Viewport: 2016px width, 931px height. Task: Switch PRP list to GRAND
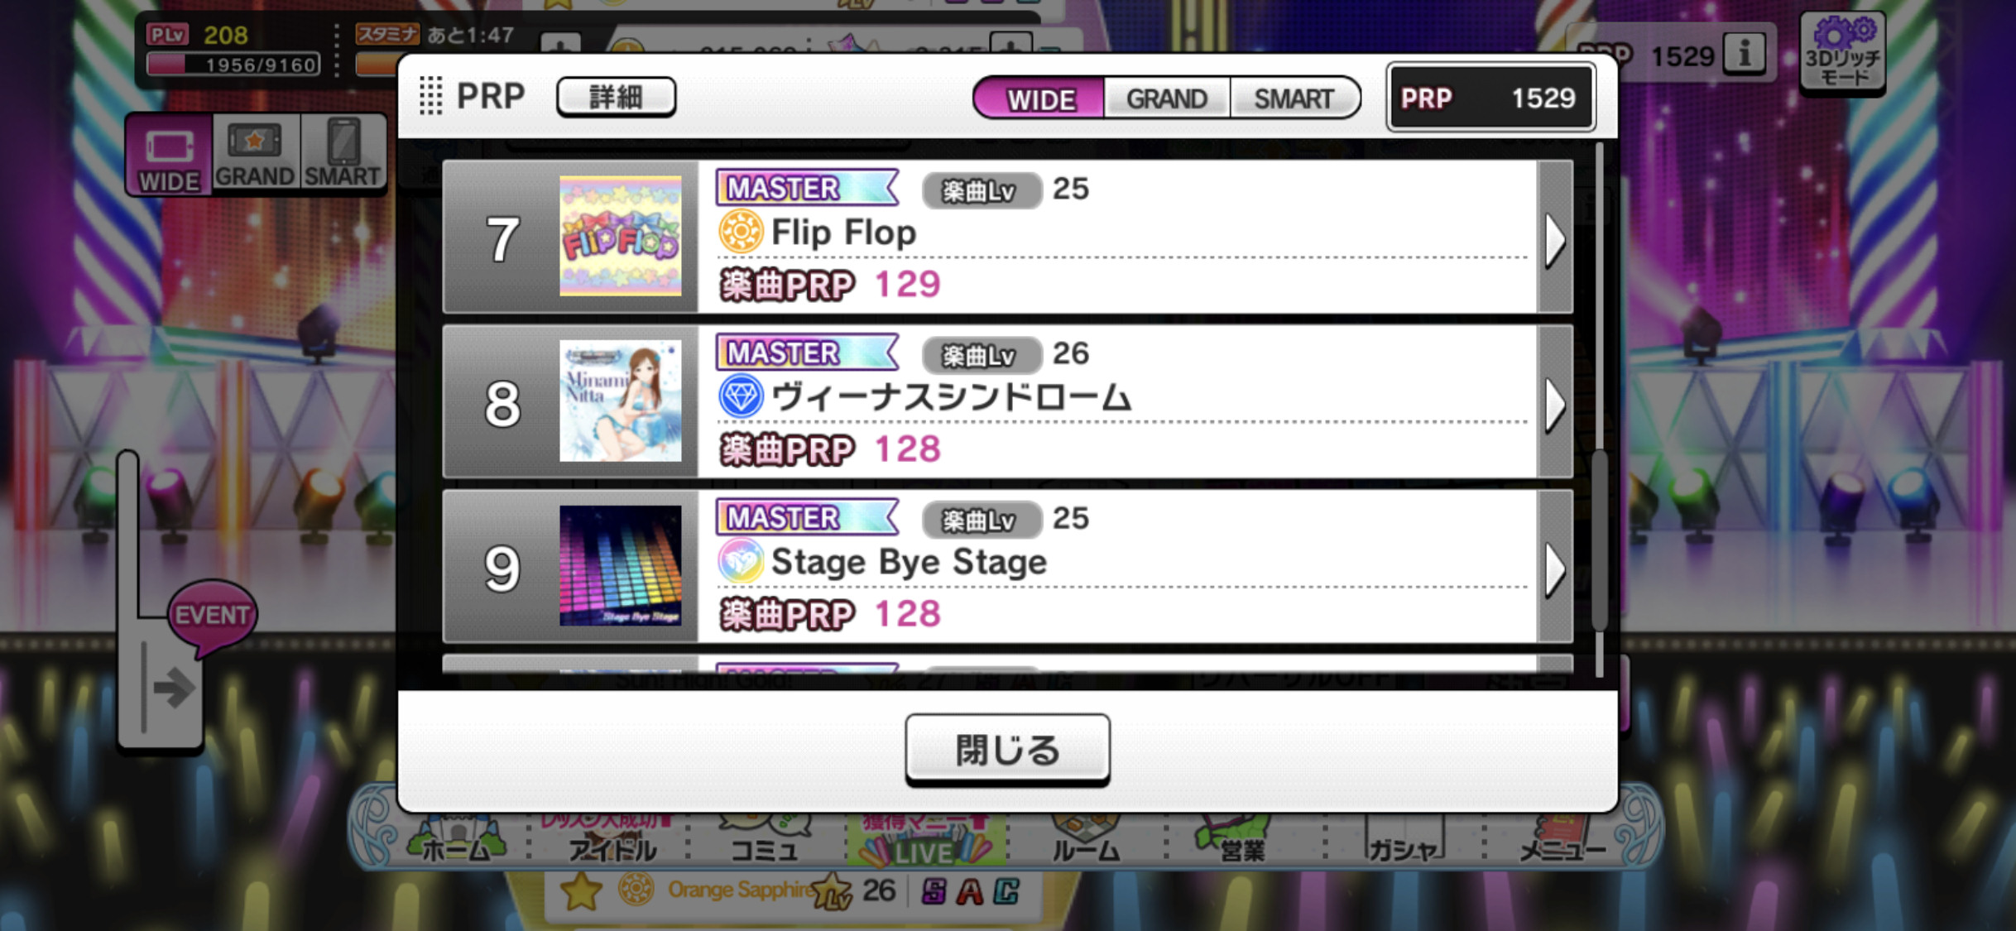tap(1167, 98)
